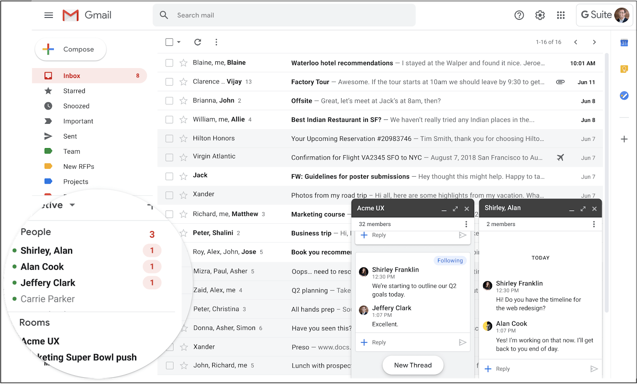The width and height of the screenshot is (637, 384).
Task: Click the Compose button
Action: point(70,49)
